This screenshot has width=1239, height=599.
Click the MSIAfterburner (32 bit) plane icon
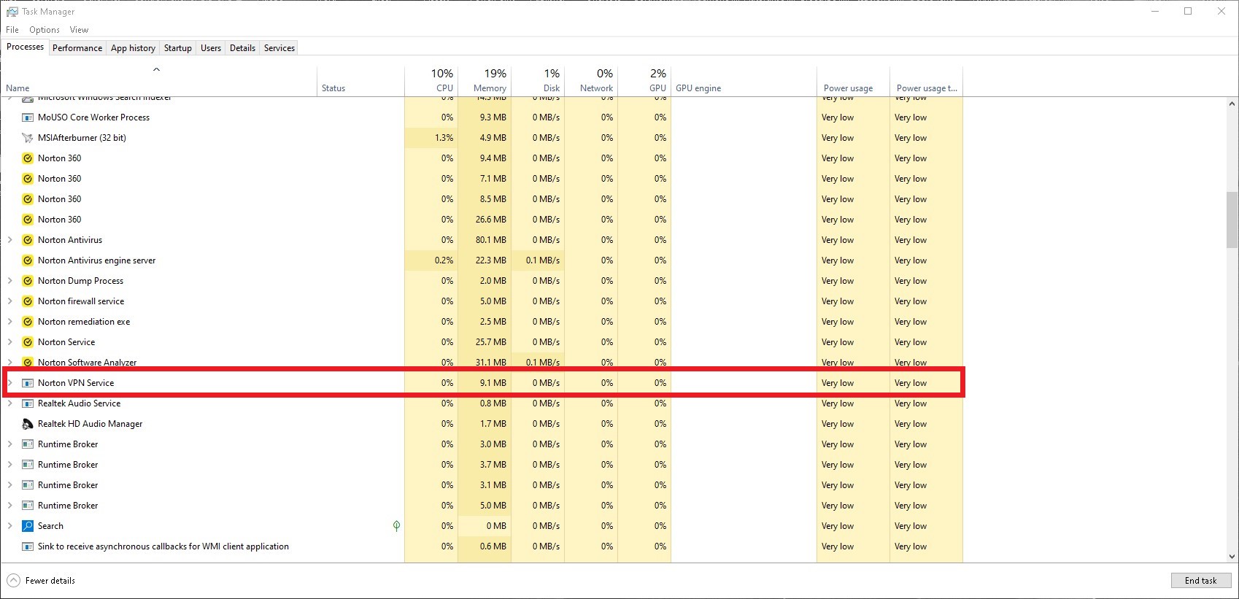pyautogui.click(x=28, y=138)
